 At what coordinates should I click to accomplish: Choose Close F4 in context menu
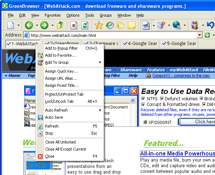(x=70, y=156)
